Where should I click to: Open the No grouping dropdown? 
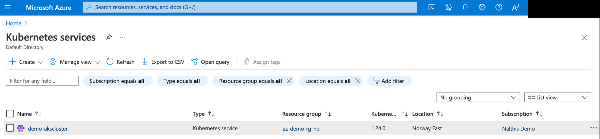click(478, 97)
